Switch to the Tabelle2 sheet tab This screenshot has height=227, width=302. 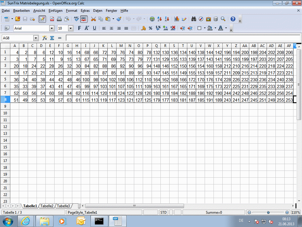click(47, 206)
